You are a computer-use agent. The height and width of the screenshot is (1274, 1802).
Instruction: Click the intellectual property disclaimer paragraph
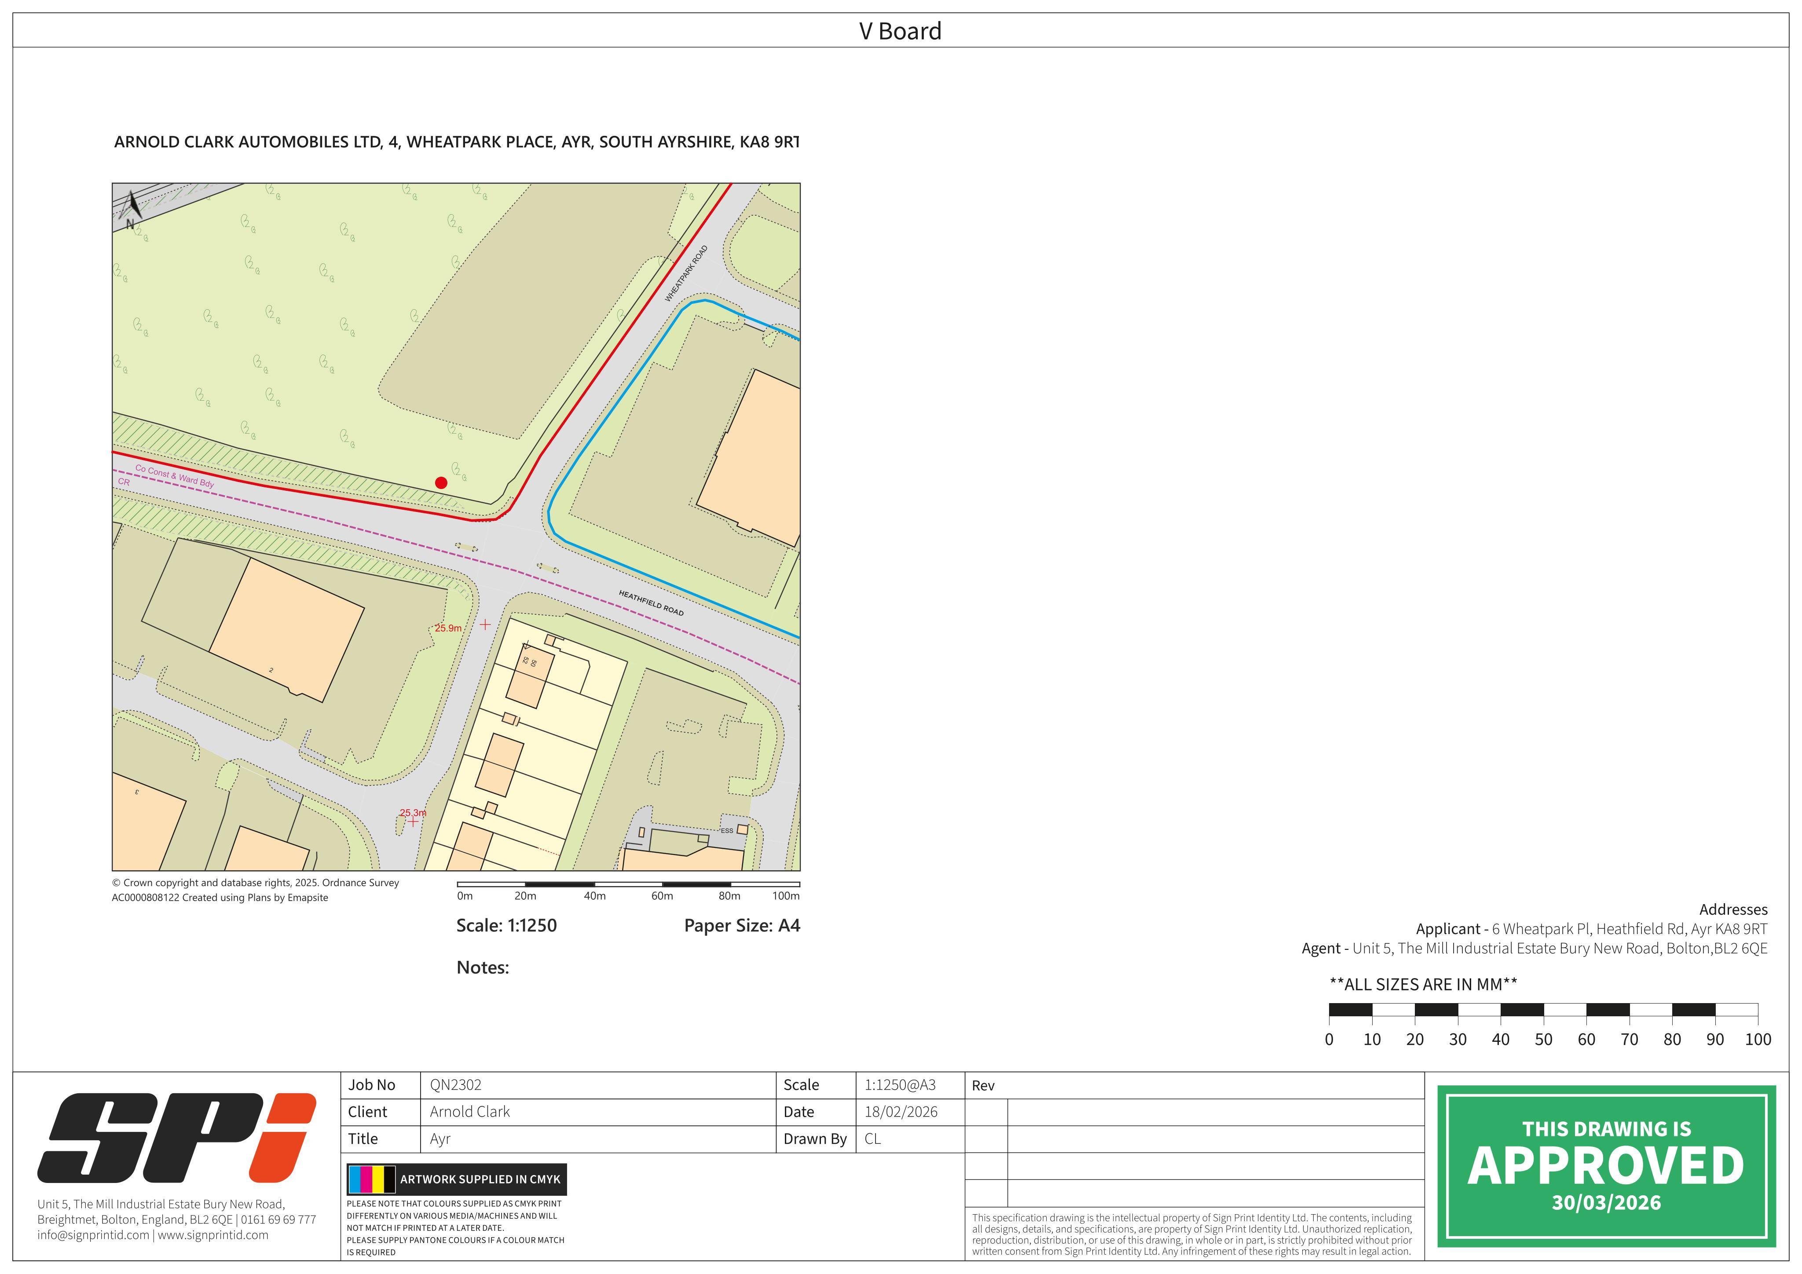1191,1235
